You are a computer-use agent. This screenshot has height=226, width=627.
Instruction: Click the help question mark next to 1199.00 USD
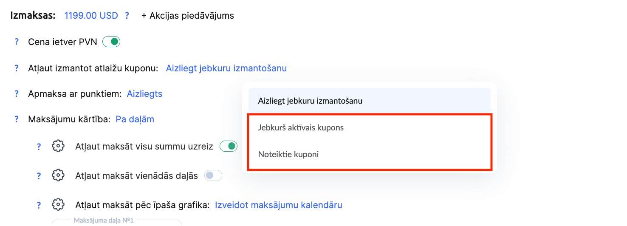pos(127,16)
